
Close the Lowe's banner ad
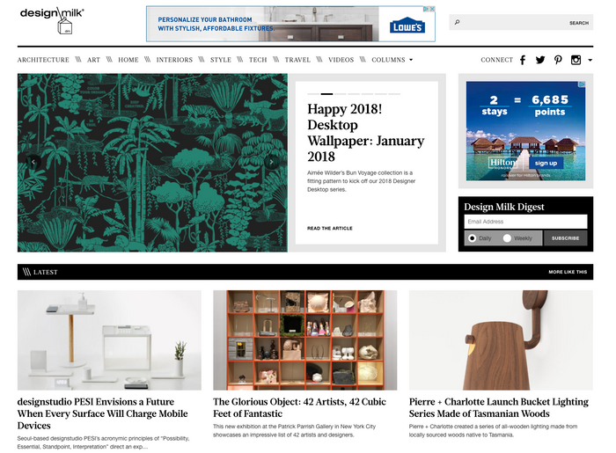pyautogui.click(x=432, y=9)
